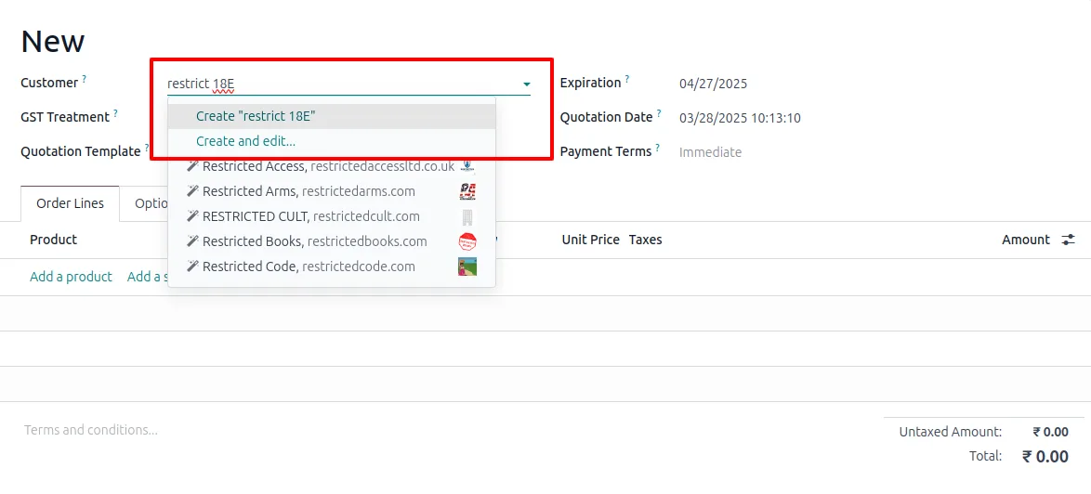Click wand icon beside Restricted Arms
The height and width of the screenshot is (494, 1091).
tap(192, 191)
